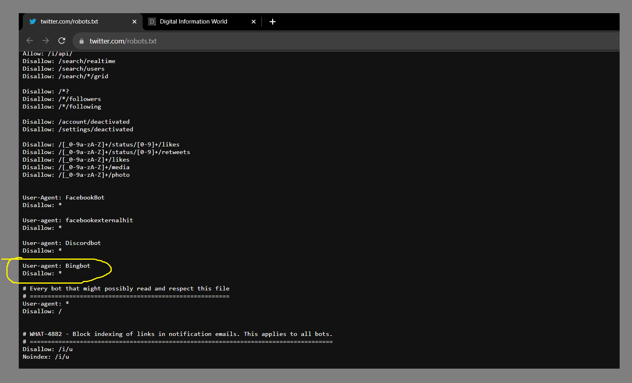Click 'Disallow: /*/followers' line
This screenshot has width=632, height=383.
pos(62,99)
